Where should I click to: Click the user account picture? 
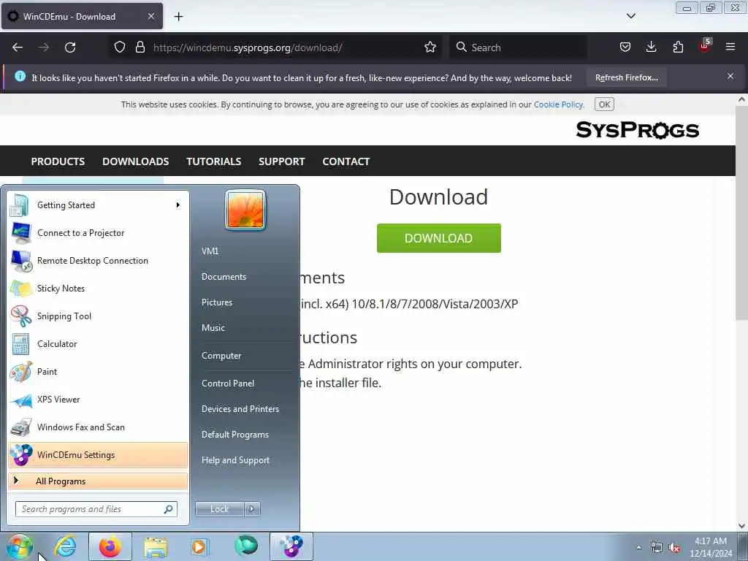pyautogui.click(x=245, y=210)
